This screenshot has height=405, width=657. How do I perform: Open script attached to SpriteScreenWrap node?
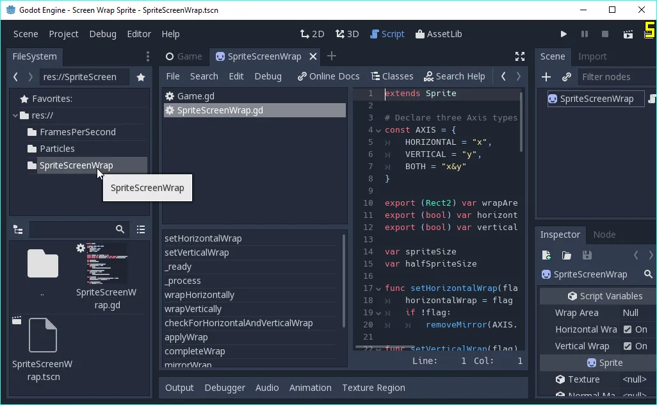tap(652, 99)
